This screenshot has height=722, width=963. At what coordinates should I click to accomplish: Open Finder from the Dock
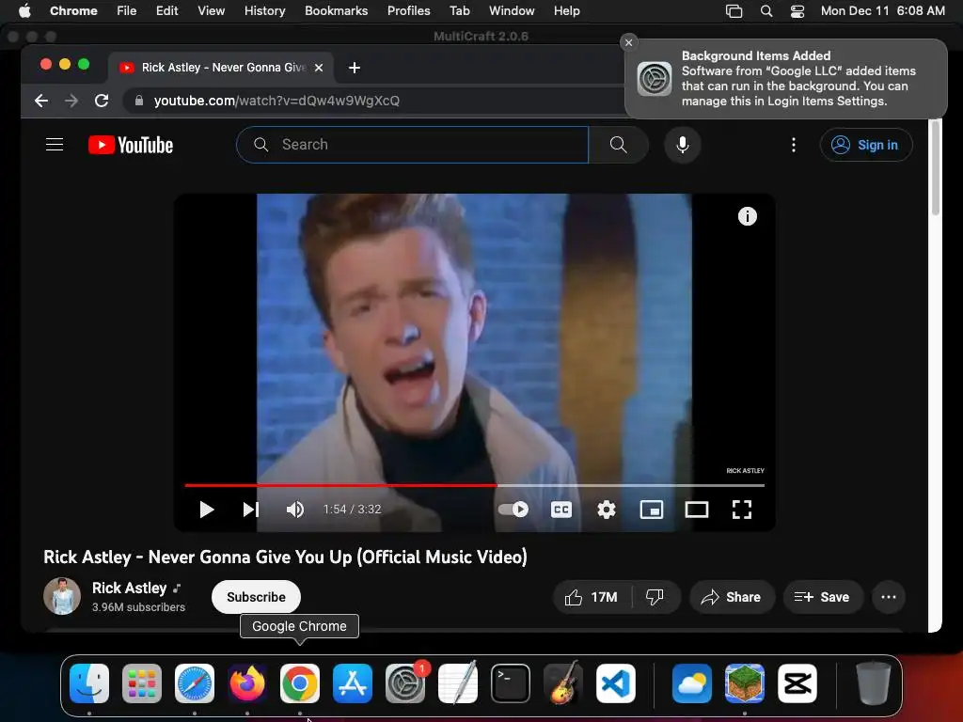(x=89, y=683)
